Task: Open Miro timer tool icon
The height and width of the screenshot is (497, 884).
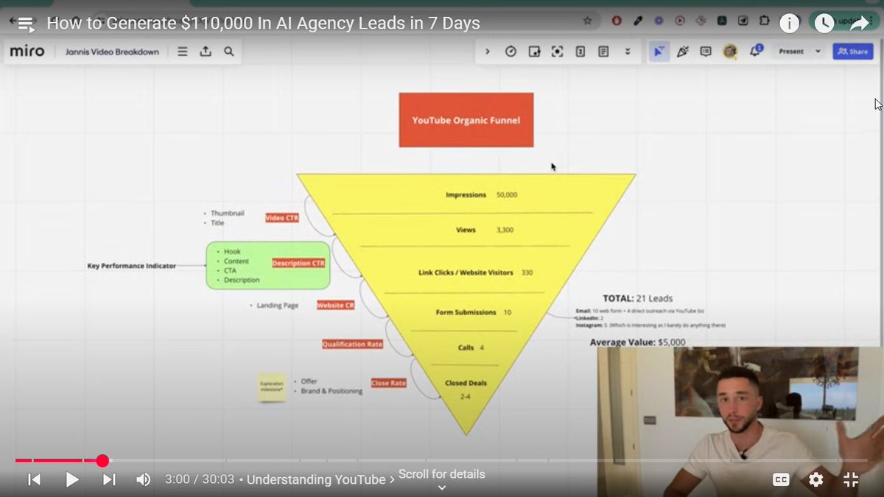Action: coord(511,52)
